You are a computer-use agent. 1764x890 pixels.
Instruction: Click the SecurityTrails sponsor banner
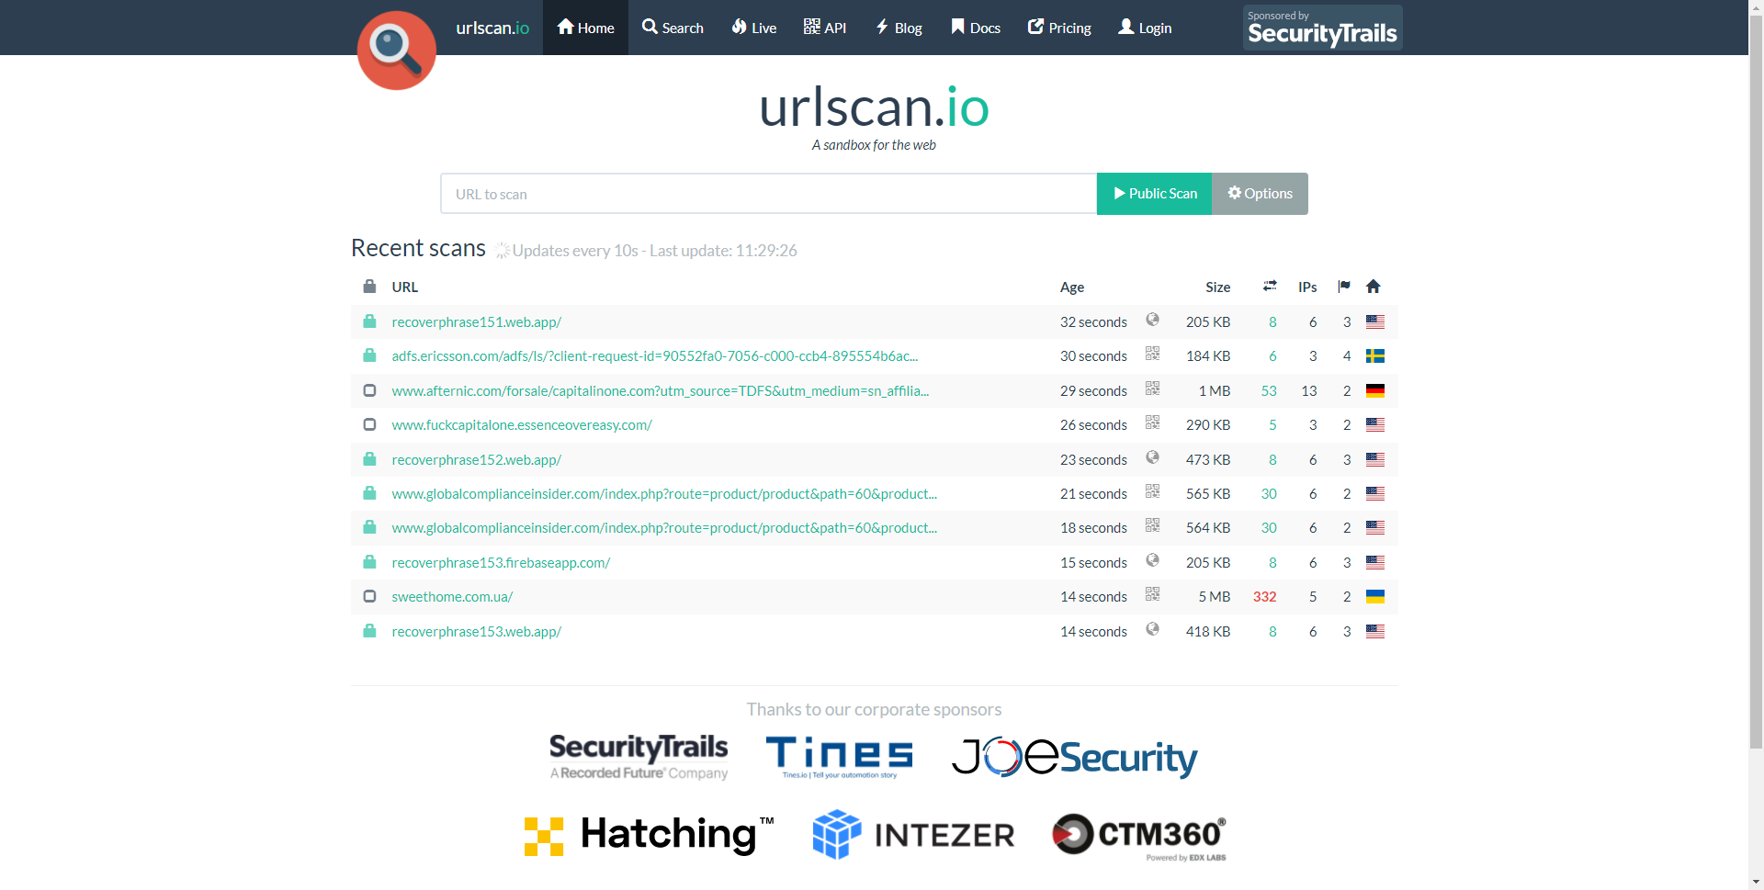[x=1322, y=28]
